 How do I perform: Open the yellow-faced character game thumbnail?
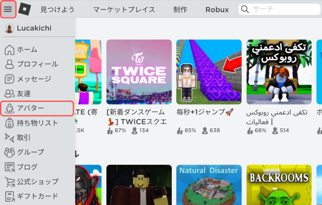[139, 185]
